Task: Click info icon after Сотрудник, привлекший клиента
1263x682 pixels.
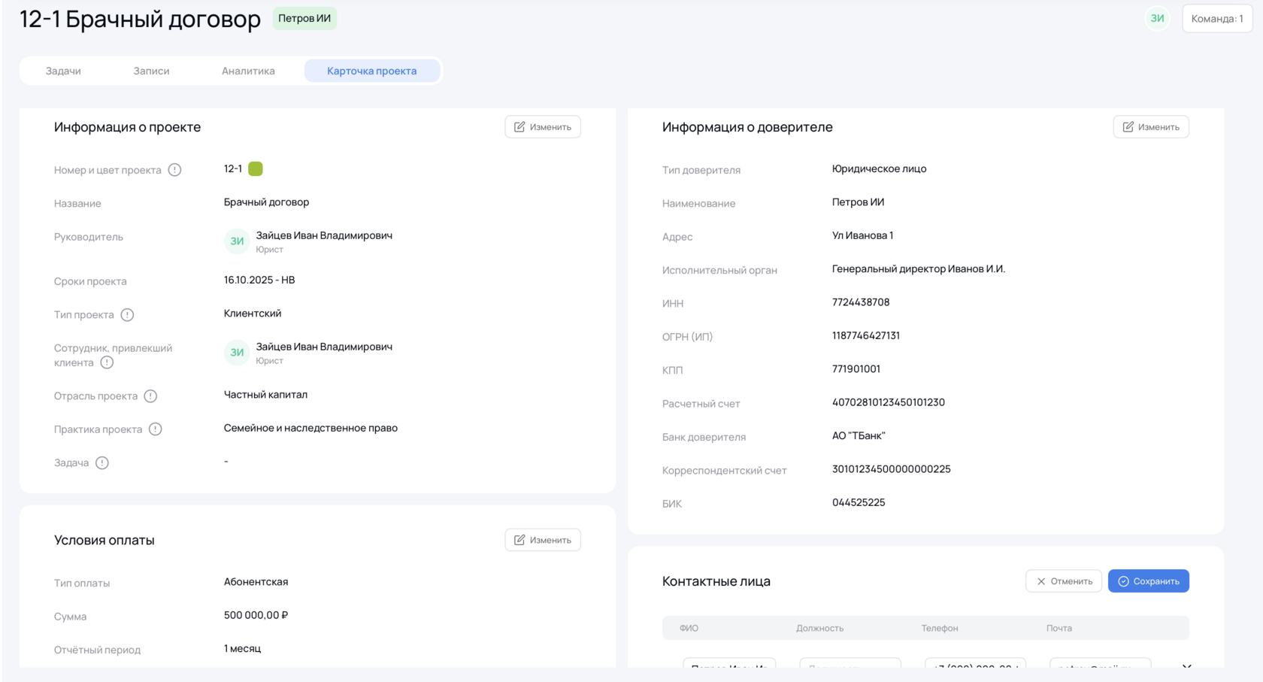Action: tap(107, 362)
